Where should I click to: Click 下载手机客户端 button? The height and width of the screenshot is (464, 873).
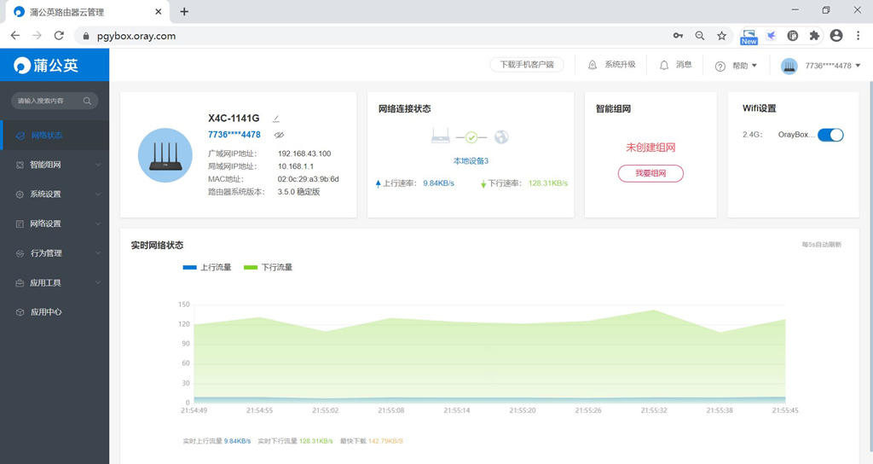(526, 65)
